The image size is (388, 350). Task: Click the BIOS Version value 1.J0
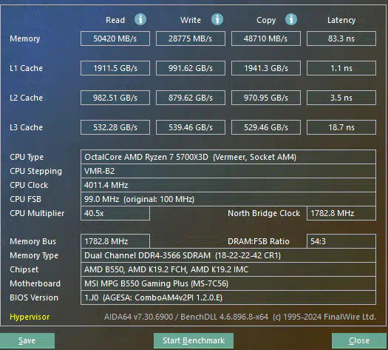(228, 297)
